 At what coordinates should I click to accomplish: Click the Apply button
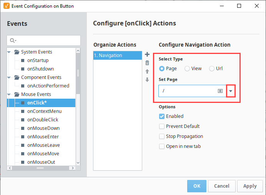(x=250, y=186)
